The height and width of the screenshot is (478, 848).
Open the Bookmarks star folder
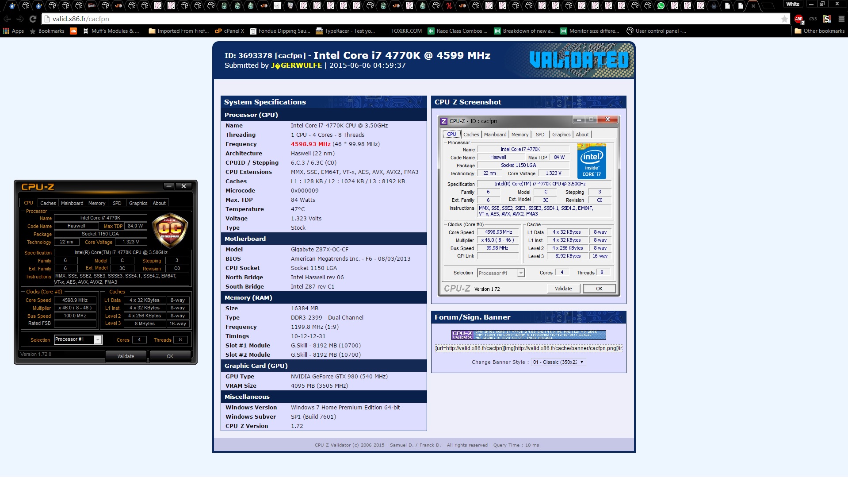tap(47, 31)
